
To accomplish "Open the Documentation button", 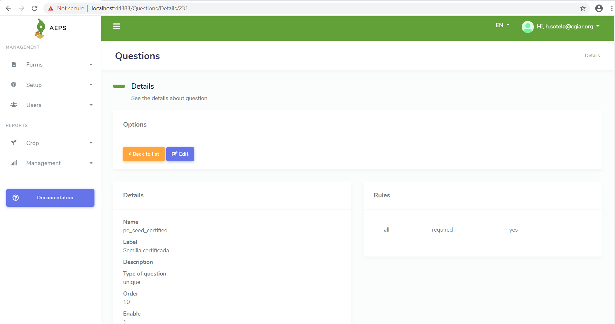I will click(x=50, y=198).
